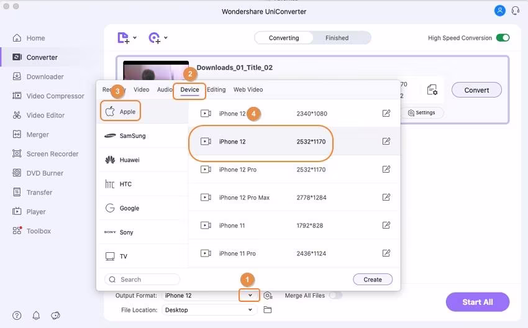Screen dimensions: 528x328
Task: Edit the iPhone 12 Pro preset
Action: point(386,169)
